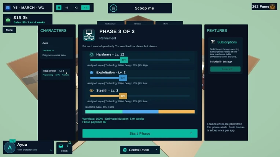
Task: Click the project icon beside Scoop me
Action: point(113,8)
